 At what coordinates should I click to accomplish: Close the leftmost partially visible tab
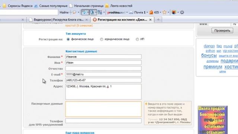pos(23,20)
